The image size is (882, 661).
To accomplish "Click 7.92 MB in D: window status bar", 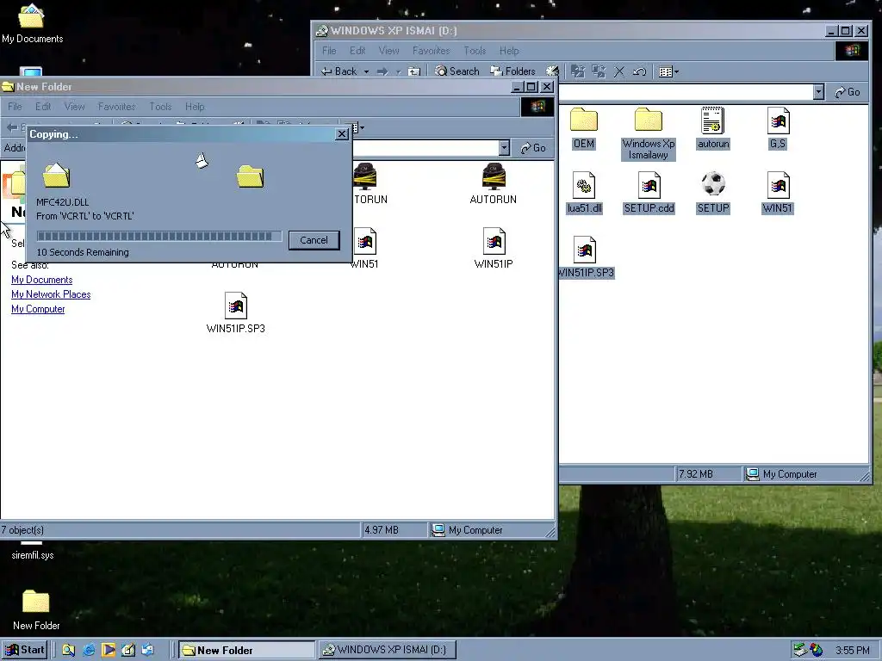I will (696, 474).
